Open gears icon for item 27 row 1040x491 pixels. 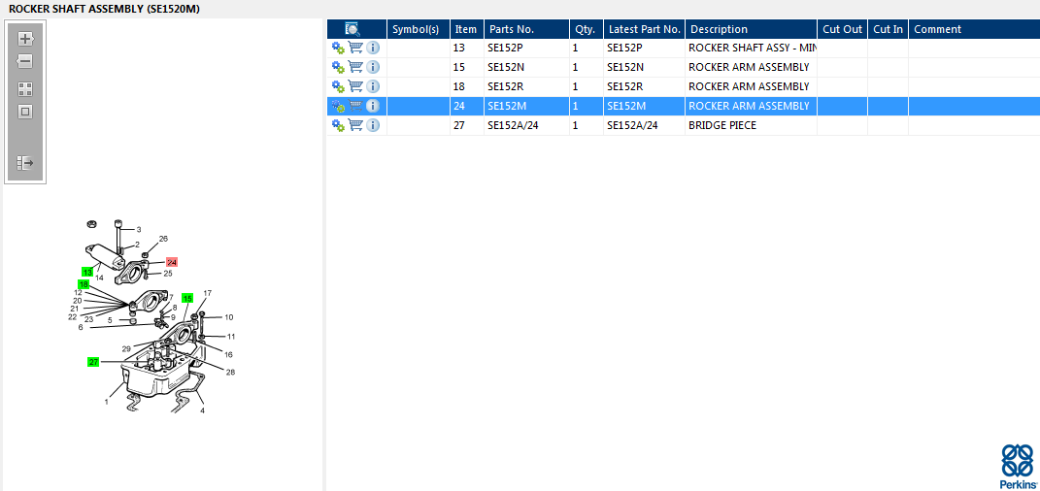338,125
